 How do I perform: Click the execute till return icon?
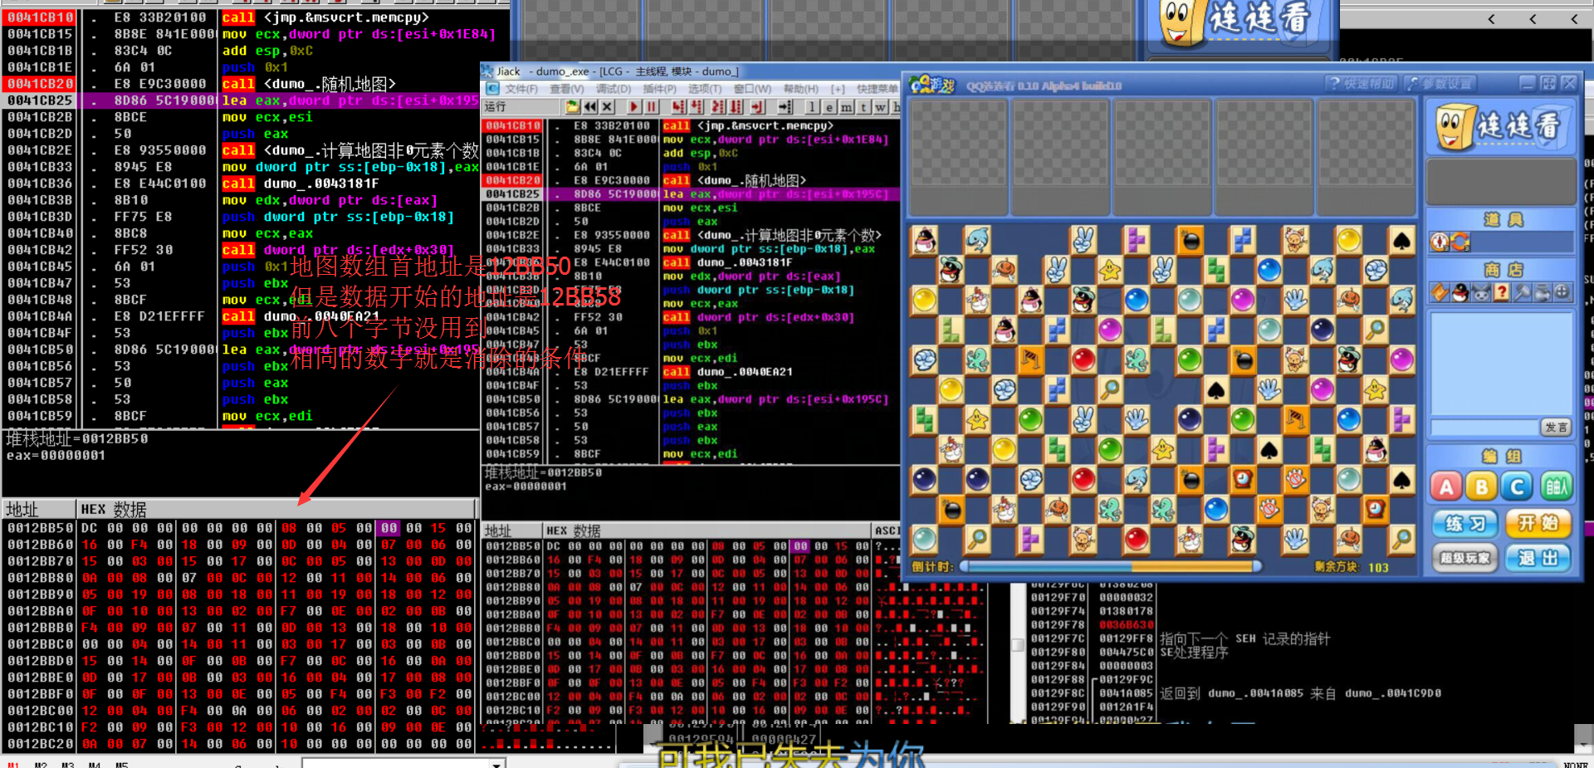coord(757,107)
